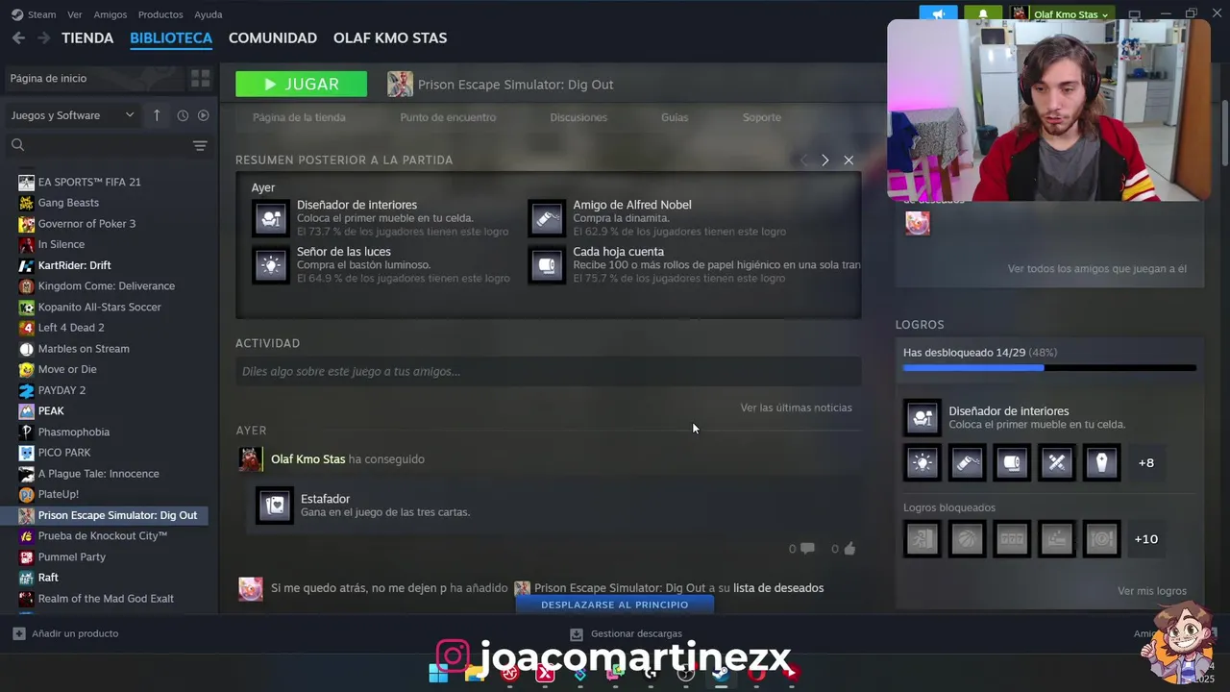
Task: Open advanced library filters icon
Action: click(x=200, y=145)
